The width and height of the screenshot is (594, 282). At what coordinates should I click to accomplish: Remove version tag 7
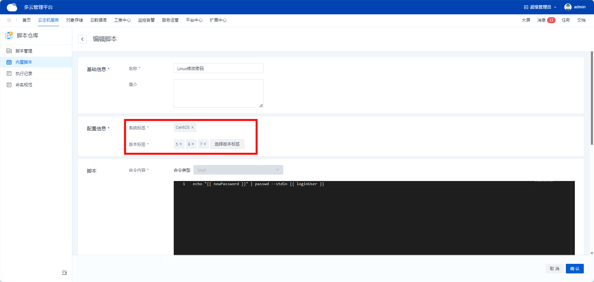point(205,144)
